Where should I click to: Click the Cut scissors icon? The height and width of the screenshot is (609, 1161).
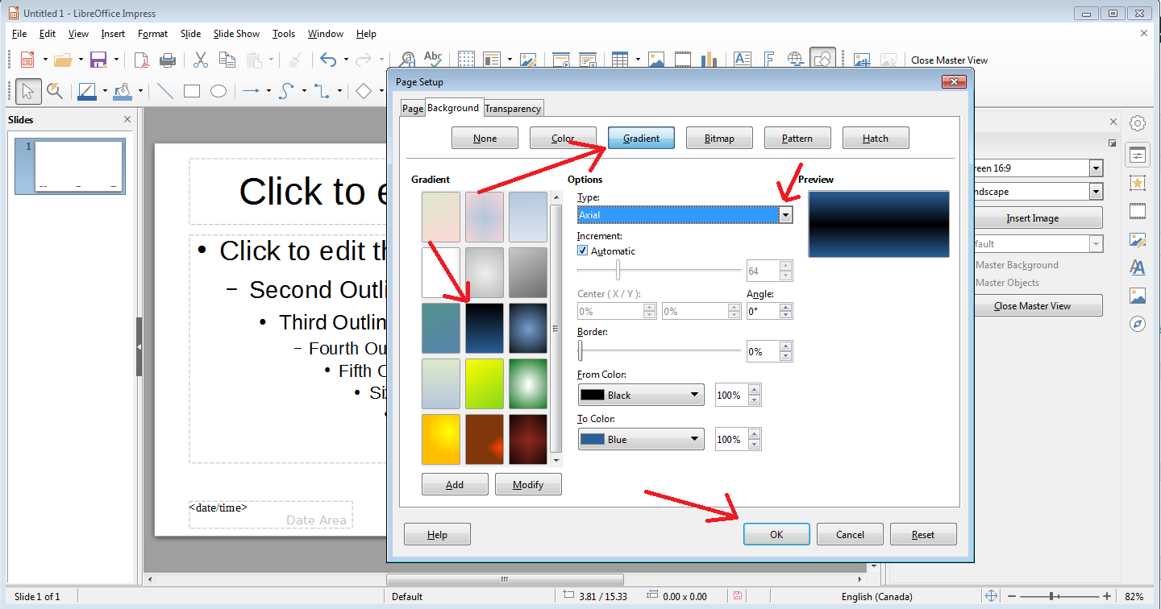pyautogui.click(x=201, y=60)
